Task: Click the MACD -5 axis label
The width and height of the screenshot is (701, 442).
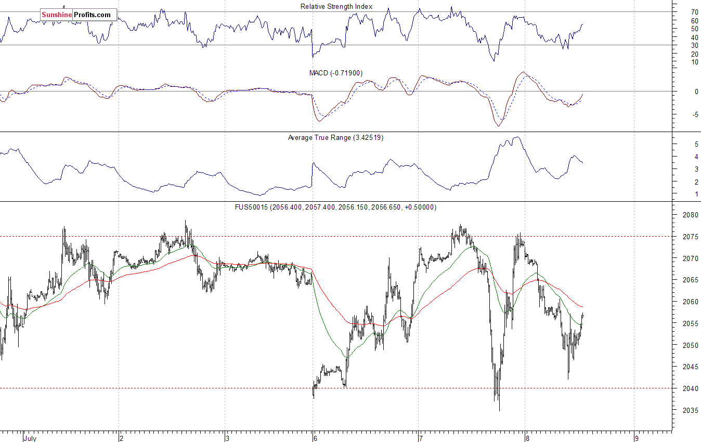Action: click(x=695, y=115)
